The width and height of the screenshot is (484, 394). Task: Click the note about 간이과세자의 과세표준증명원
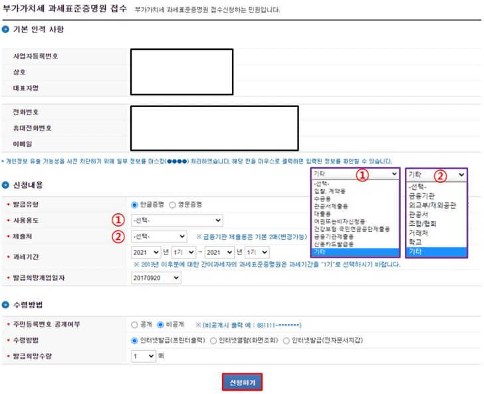coord(267,264)
